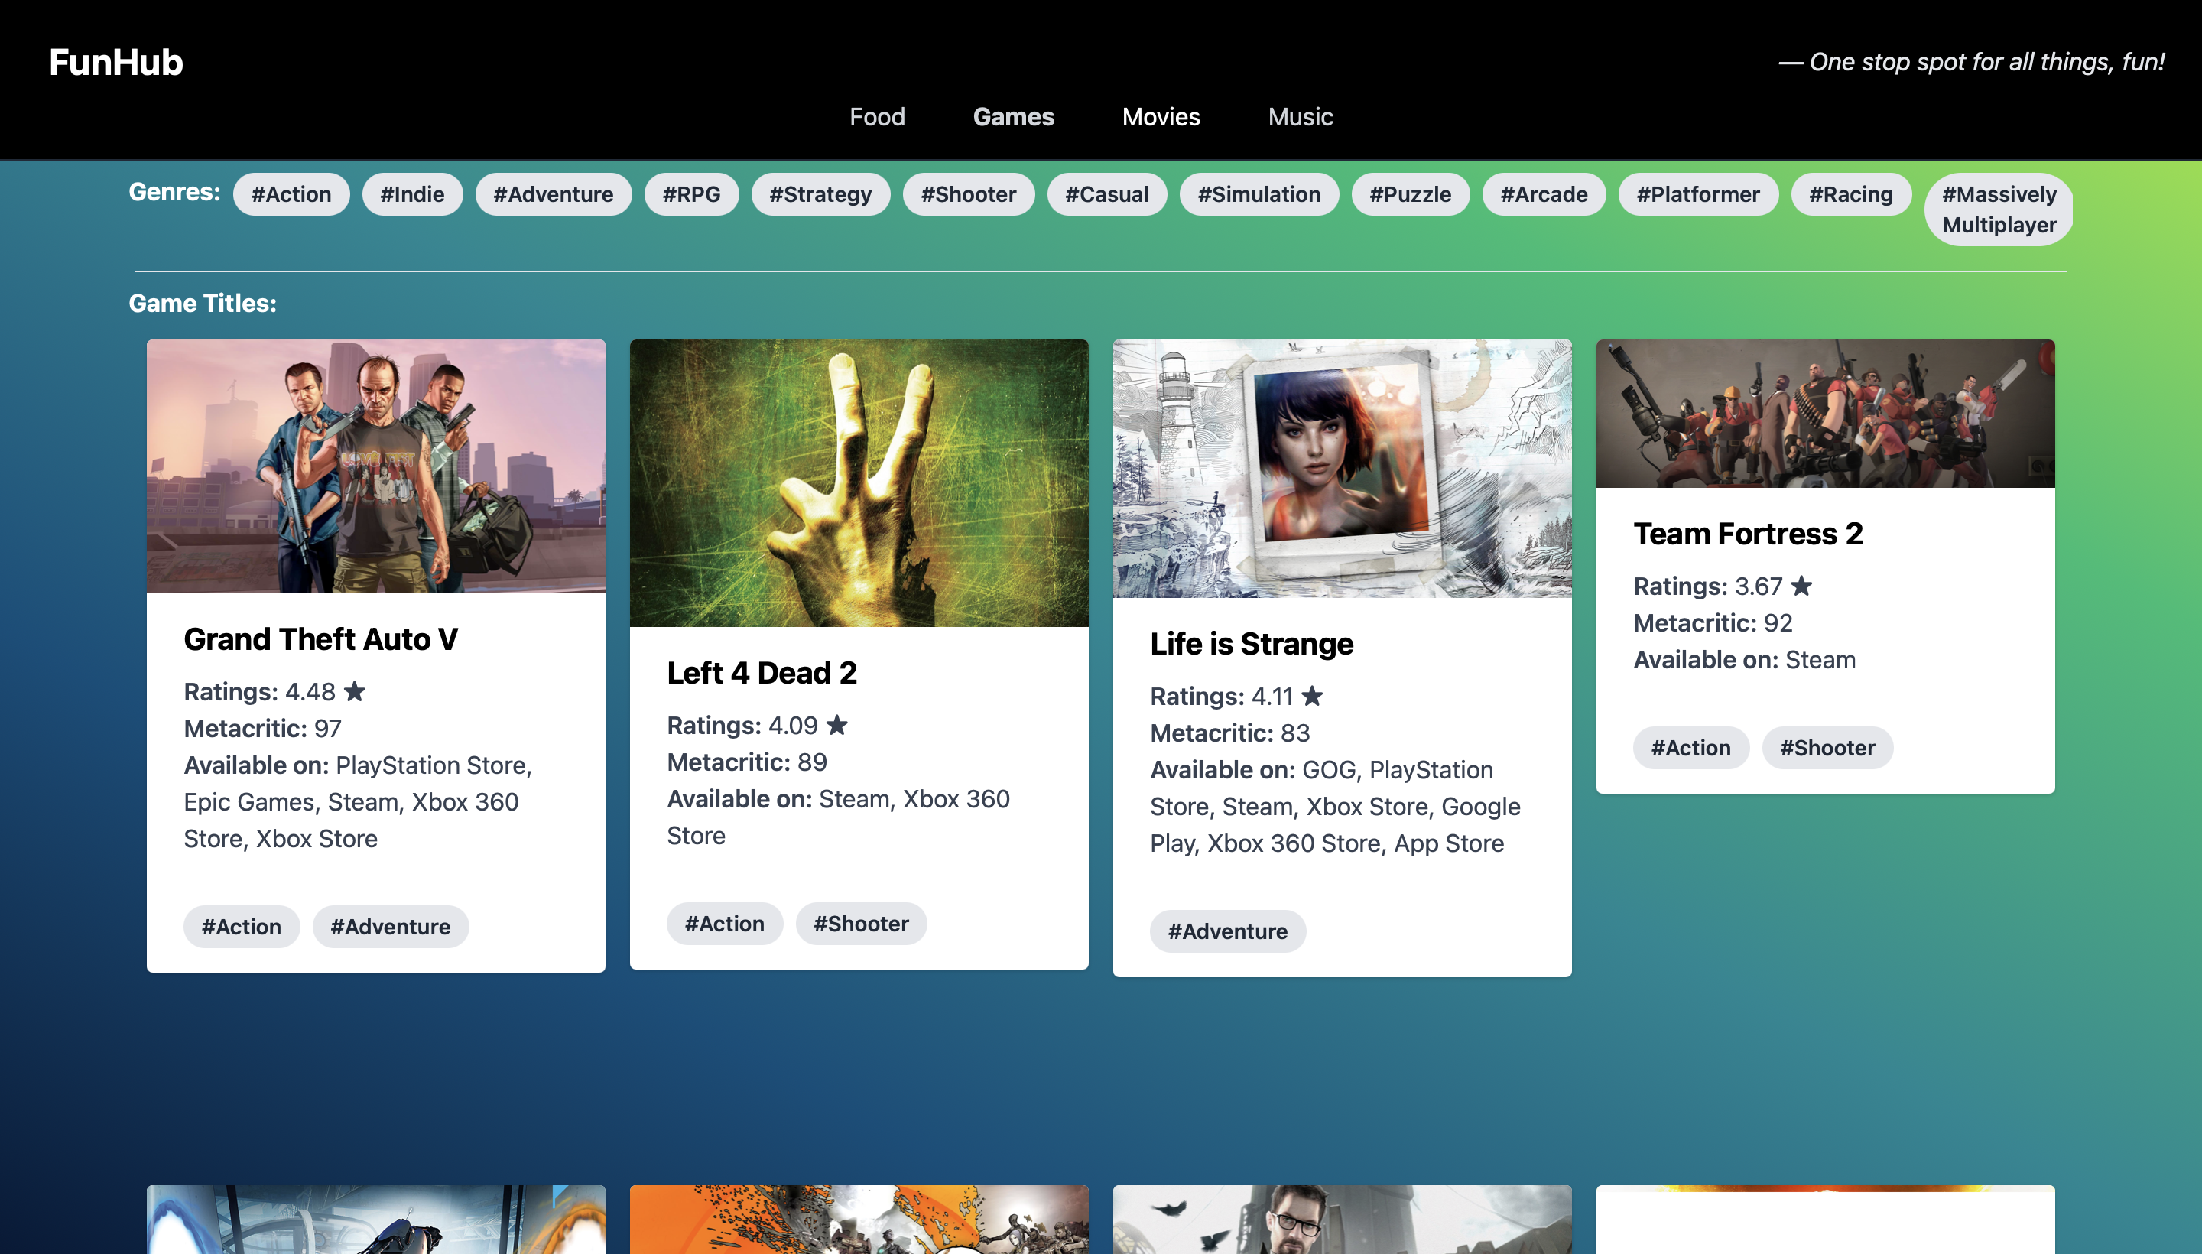Open the Life is Strange cover image
Image resolution: width=2202 pixels, height=1254 pixels.
1342,469
